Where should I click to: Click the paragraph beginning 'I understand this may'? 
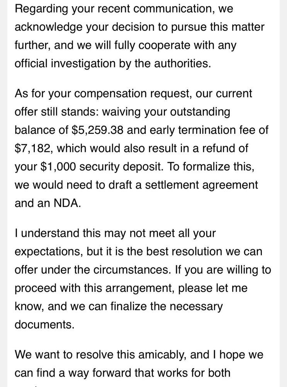coord(143,279)
